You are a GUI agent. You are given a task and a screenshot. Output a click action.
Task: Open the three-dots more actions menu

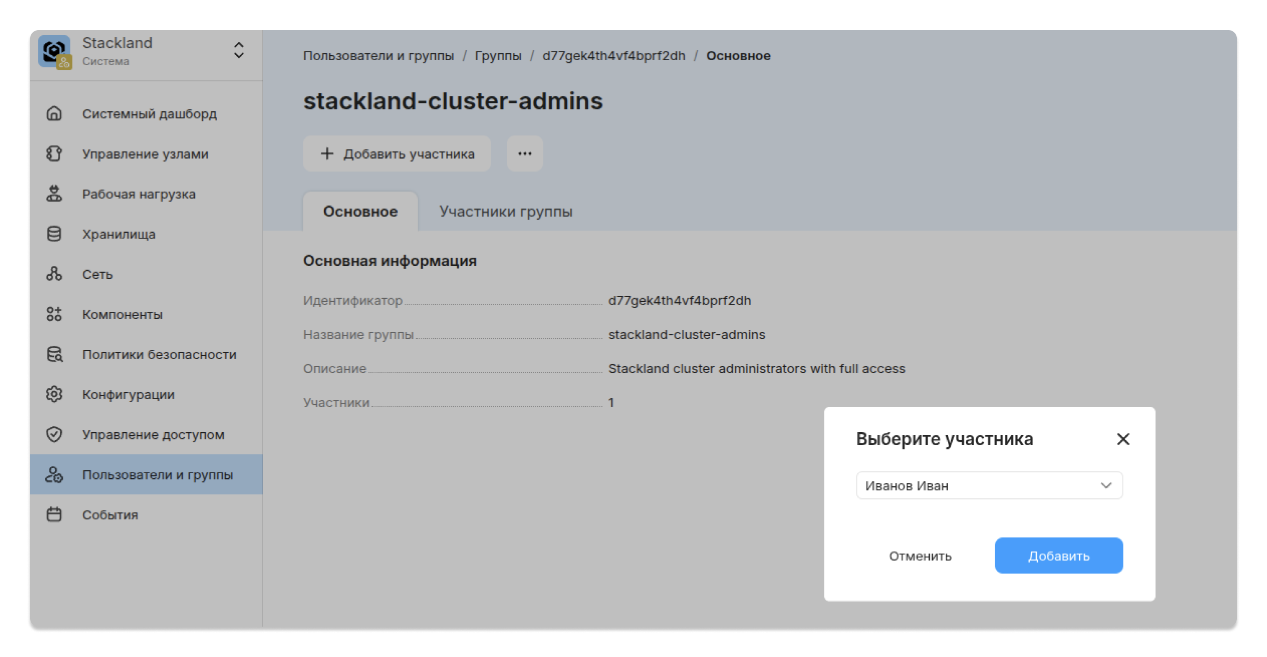coord(525,154)
